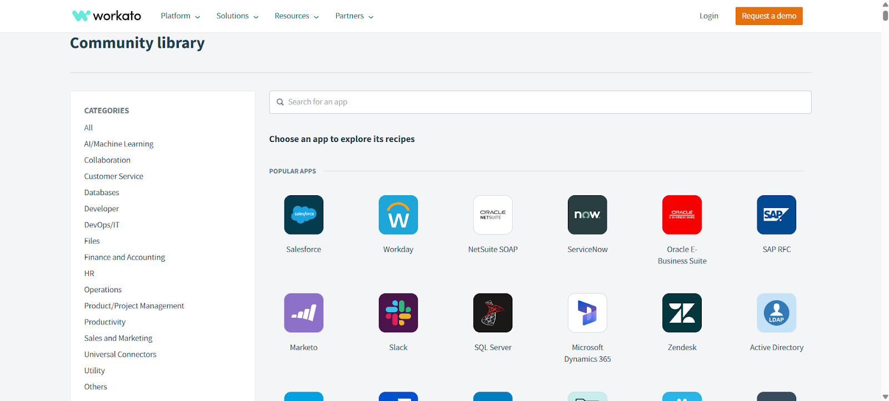Click the Login link
889x401 pixels.
click(708, 16)
